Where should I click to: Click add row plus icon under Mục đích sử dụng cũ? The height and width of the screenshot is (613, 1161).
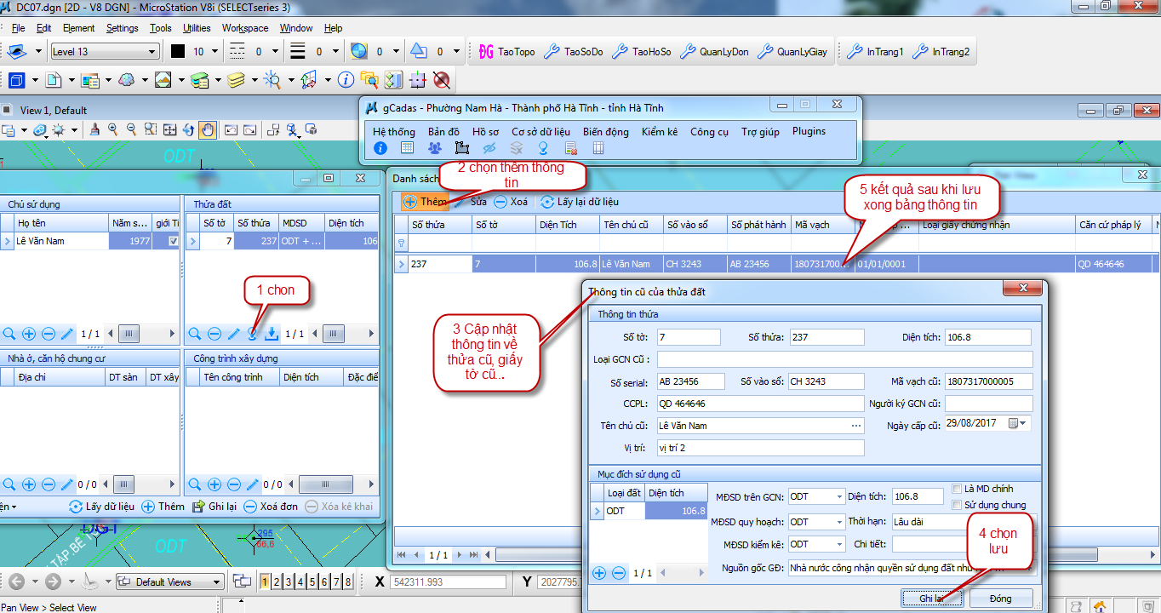coord(599,573)
